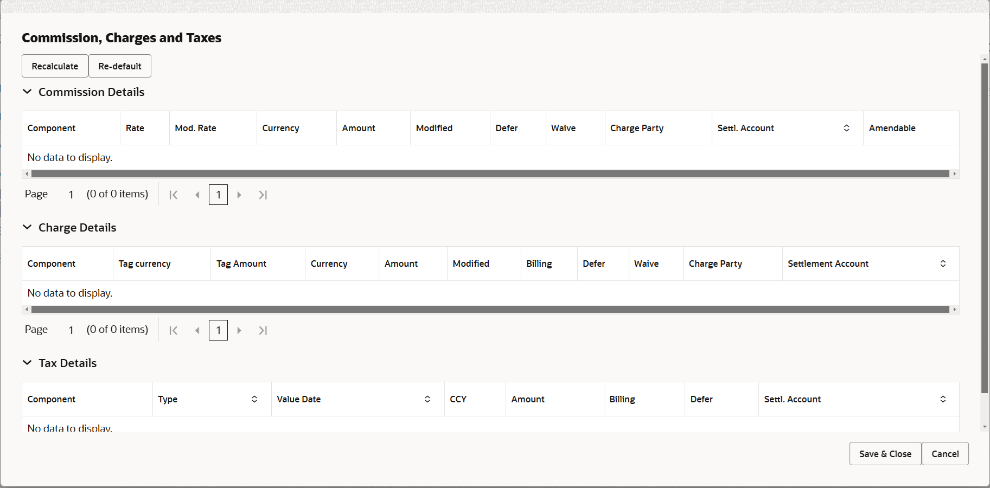Jump to first page in Commission Details pagination

[173, 195]
